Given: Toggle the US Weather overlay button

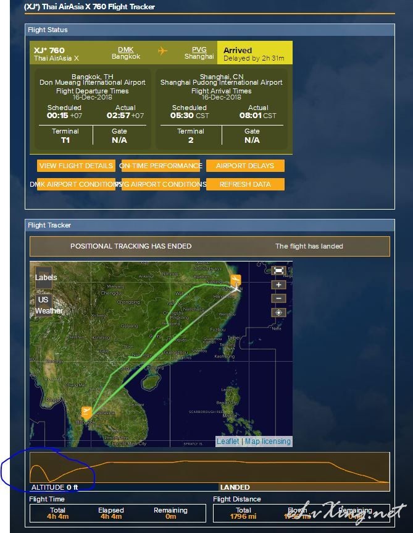Looking at the screenshot, I should click(x=43, y=305).
